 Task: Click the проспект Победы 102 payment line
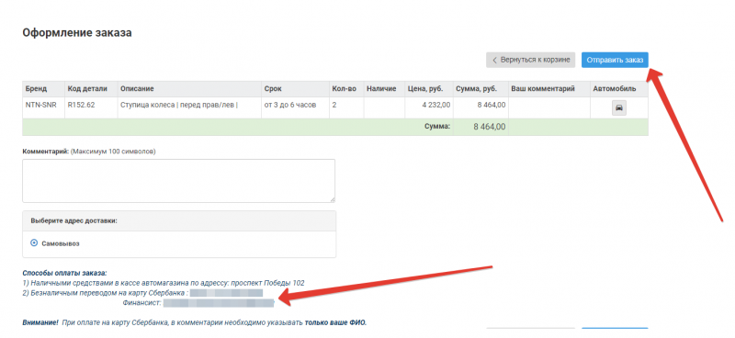coord(164,283)
